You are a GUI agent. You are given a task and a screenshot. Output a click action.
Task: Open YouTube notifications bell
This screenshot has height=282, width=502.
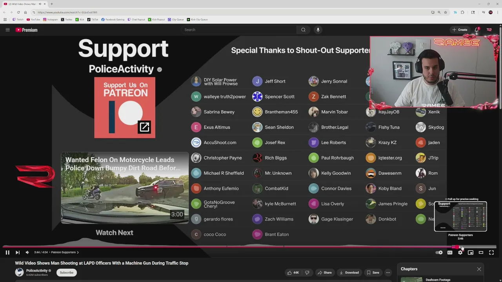click(477, 30)
